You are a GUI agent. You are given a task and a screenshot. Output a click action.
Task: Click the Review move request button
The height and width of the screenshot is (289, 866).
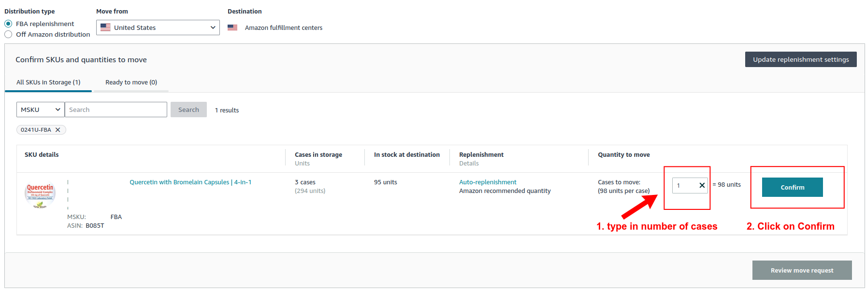coord(802,270)
